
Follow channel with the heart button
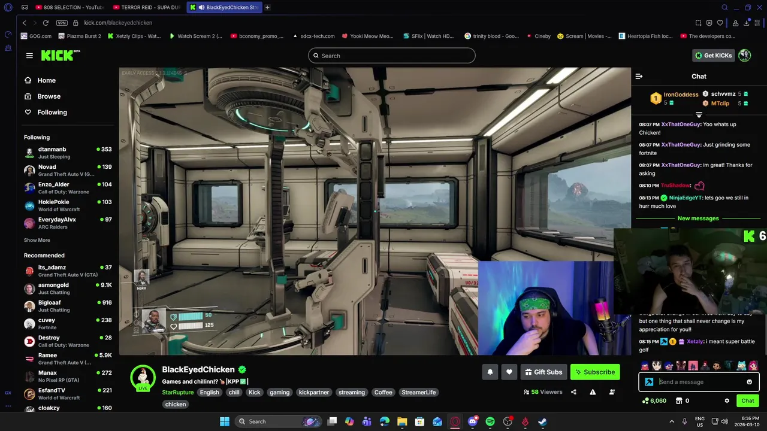[509, 372]
